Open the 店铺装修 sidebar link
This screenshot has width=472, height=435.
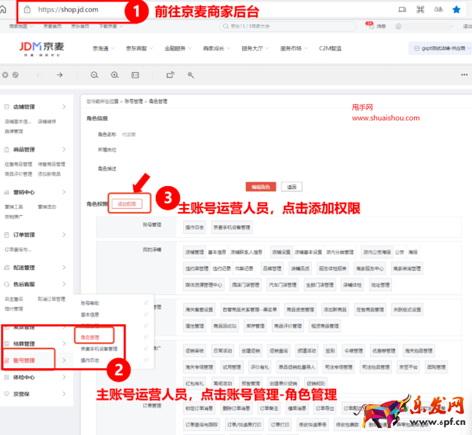[47, 122]
